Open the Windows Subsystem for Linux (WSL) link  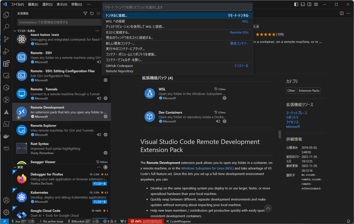207,168
